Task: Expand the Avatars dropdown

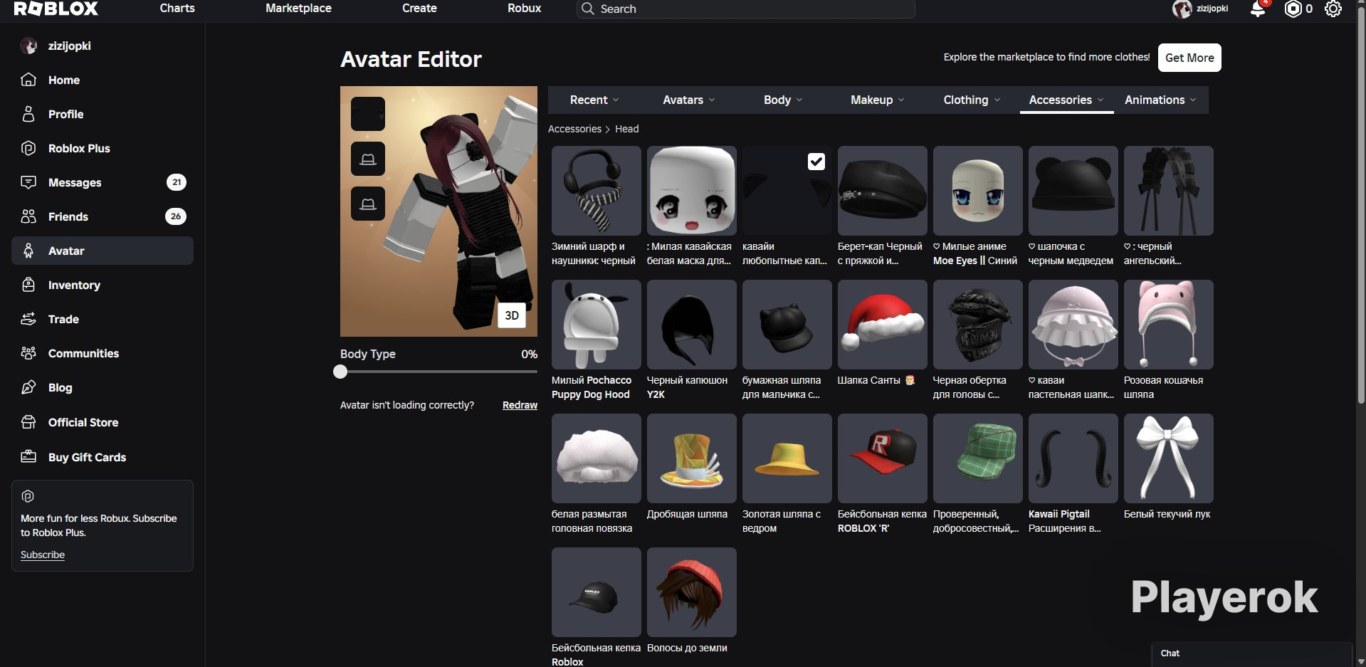Action: [688, 100]
